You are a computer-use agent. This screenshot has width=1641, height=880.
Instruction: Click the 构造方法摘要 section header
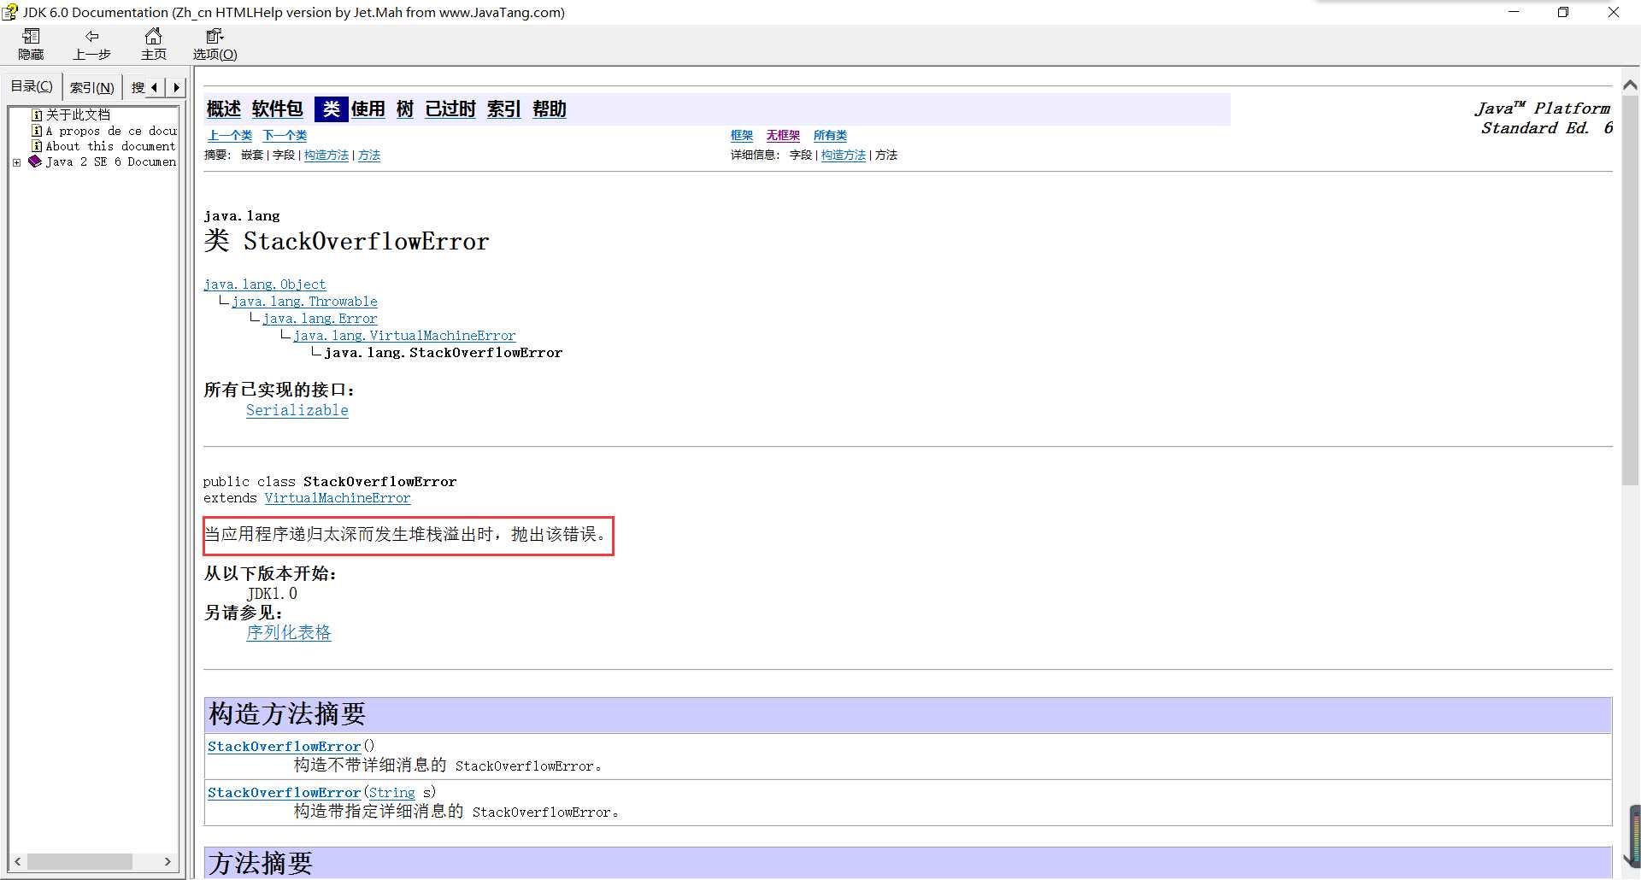[908, 714]
